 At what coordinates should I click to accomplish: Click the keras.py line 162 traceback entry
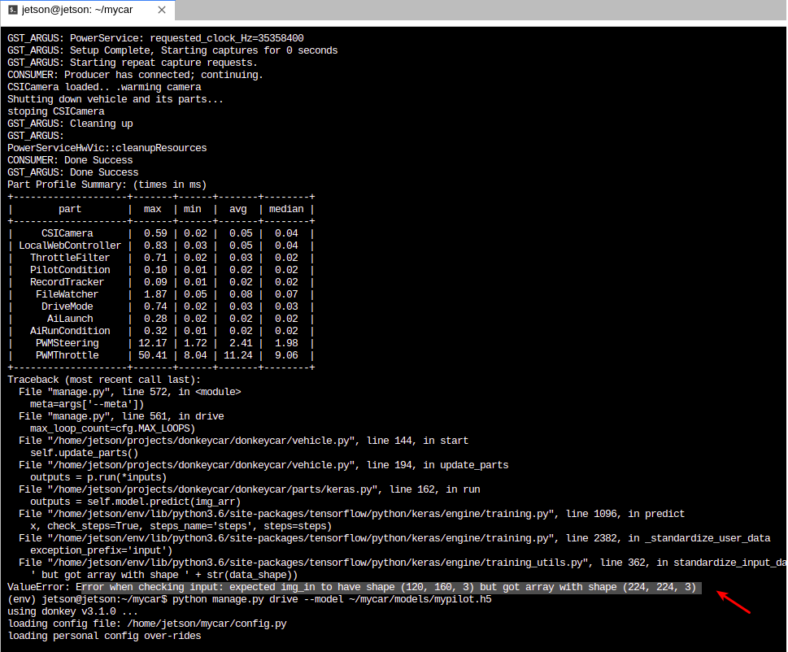pos(250,489)
